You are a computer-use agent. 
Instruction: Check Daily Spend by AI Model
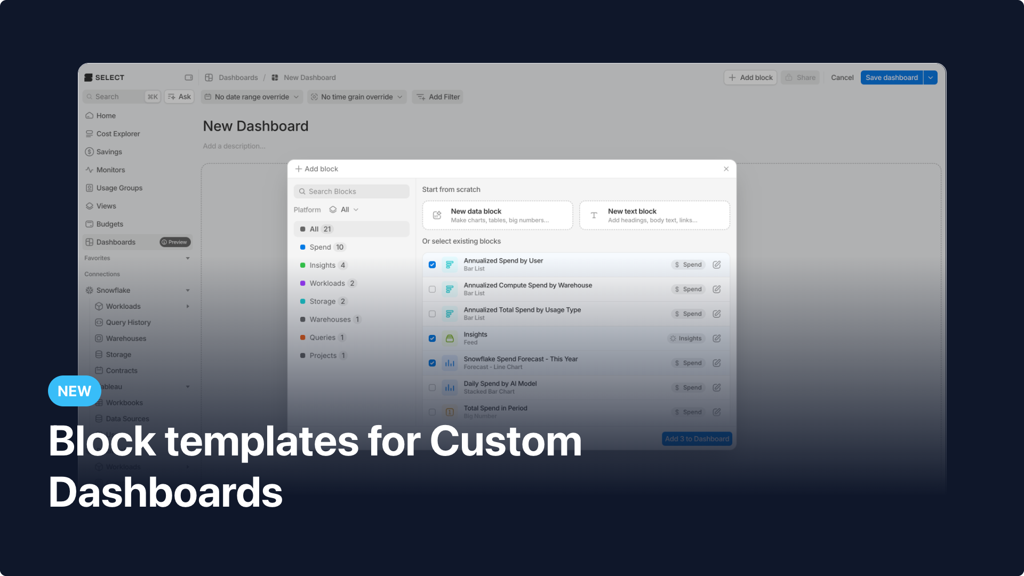pyautogui.click(x=432, y=388)
